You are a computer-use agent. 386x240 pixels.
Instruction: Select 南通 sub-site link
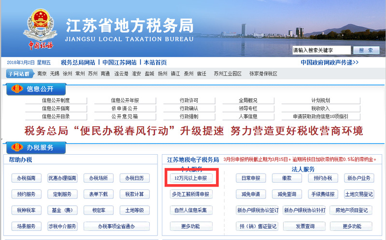[x=105, y=74]
